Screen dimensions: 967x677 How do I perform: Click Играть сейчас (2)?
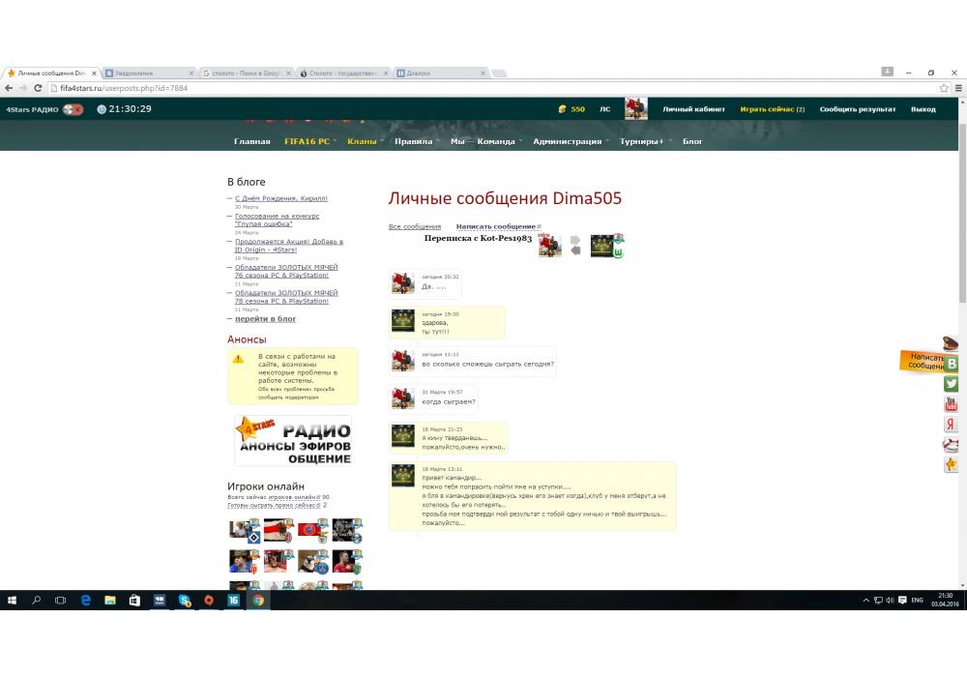click(772, 109)
